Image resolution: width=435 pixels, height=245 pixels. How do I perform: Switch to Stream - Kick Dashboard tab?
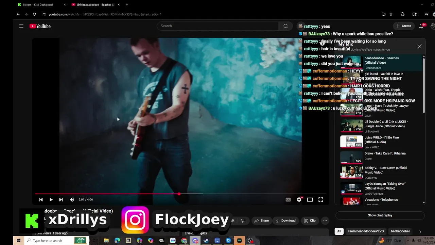(38, 5)
